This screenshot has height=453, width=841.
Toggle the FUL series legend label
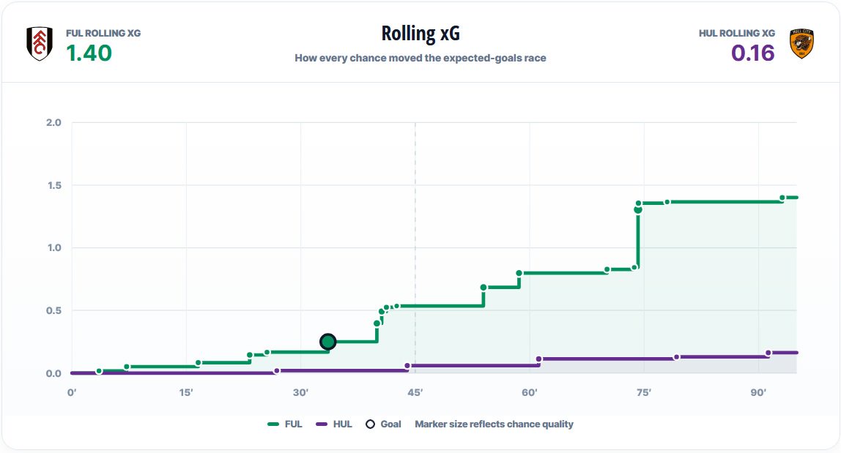[293, 424]
